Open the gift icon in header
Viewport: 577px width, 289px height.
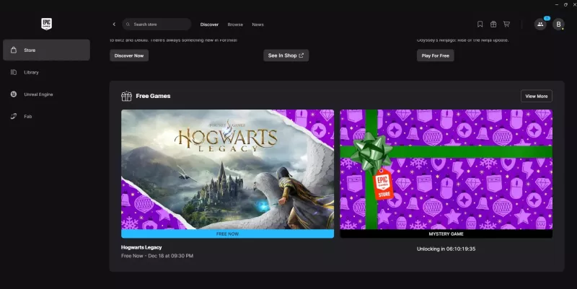pyautogui.click(x=493, y=25)
